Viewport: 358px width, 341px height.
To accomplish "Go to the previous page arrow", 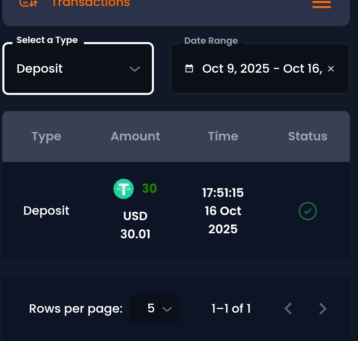I will tap(288, 308).
